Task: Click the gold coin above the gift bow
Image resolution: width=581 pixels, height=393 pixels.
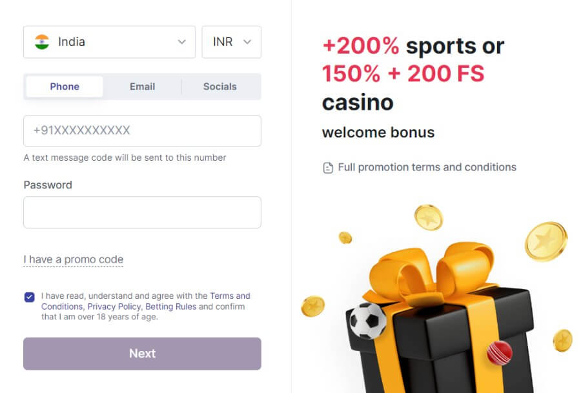Action: 428,217
